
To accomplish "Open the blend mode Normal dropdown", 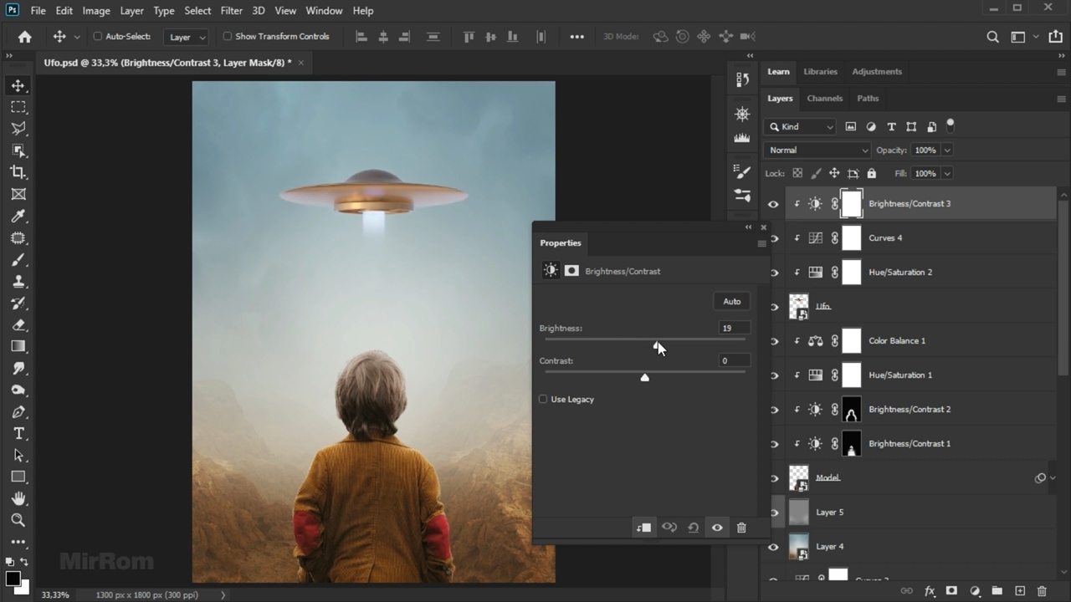I will (817, 150).
